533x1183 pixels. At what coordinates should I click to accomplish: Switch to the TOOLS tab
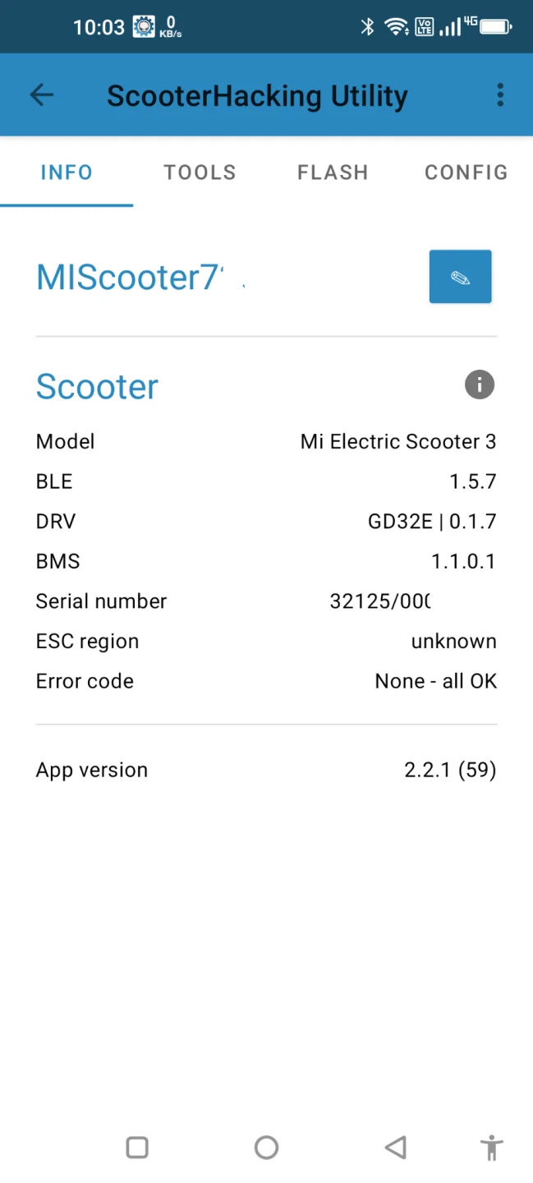[x=200, y=173]
